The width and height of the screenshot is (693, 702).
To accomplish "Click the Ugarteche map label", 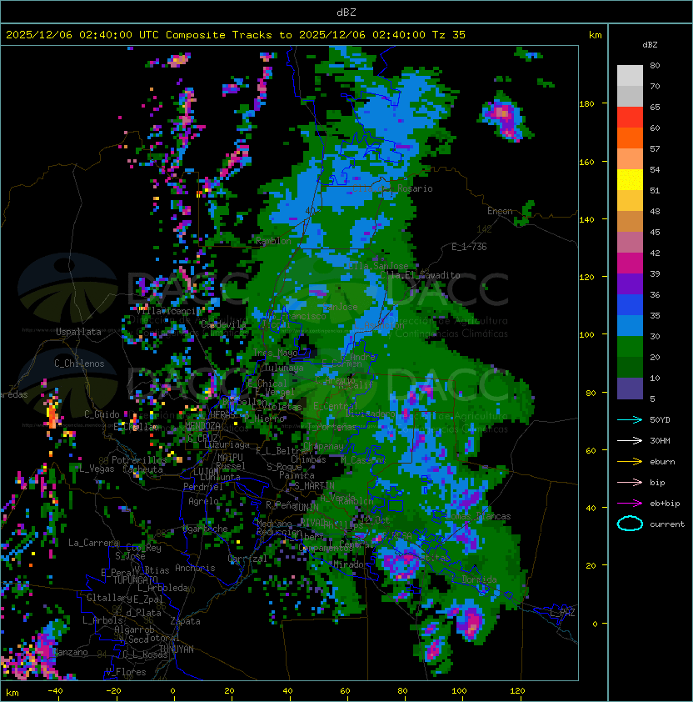I will coord(206,529).
